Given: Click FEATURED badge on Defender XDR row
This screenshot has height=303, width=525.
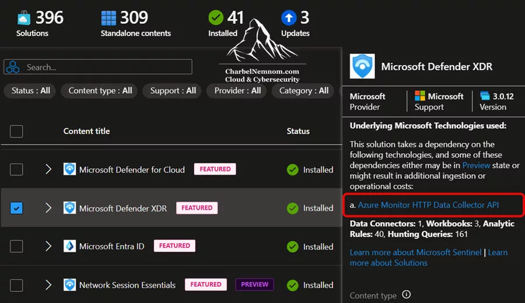Looking at the screenshot, I should pos(197,207).
